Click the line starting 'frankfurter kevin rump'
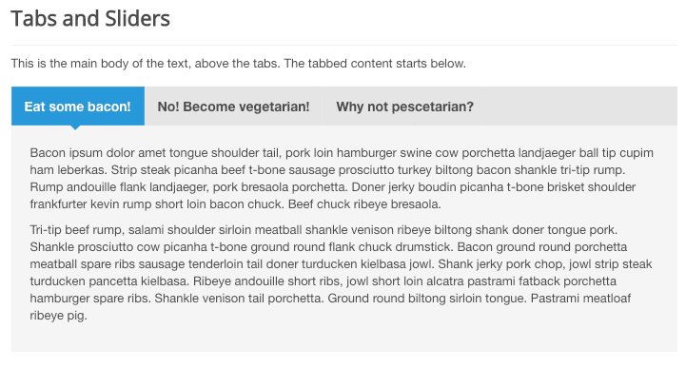 [235, 204]
